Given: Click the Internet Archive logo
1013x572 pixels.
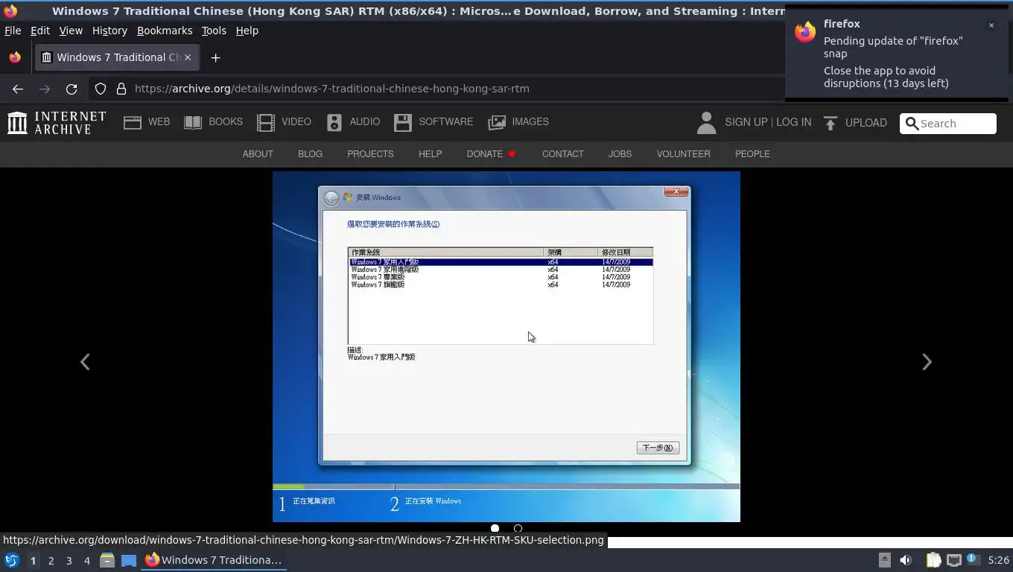Looking at the screenshot, I should coord(57,123).
